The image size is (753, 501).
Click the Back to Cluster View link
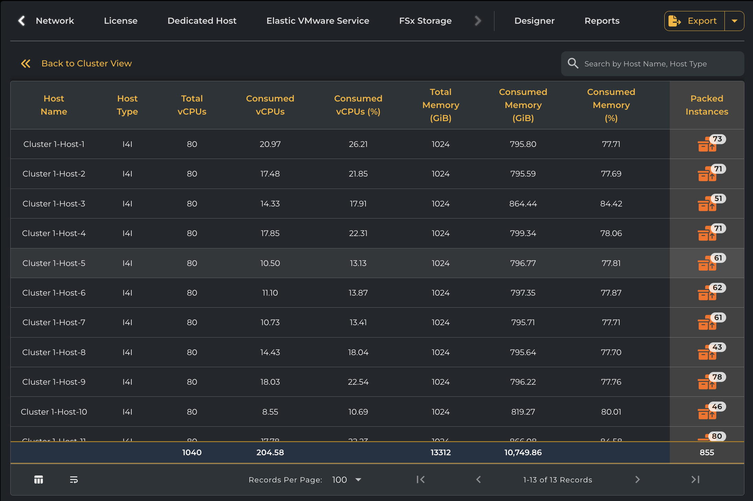(x=86, y=64)
